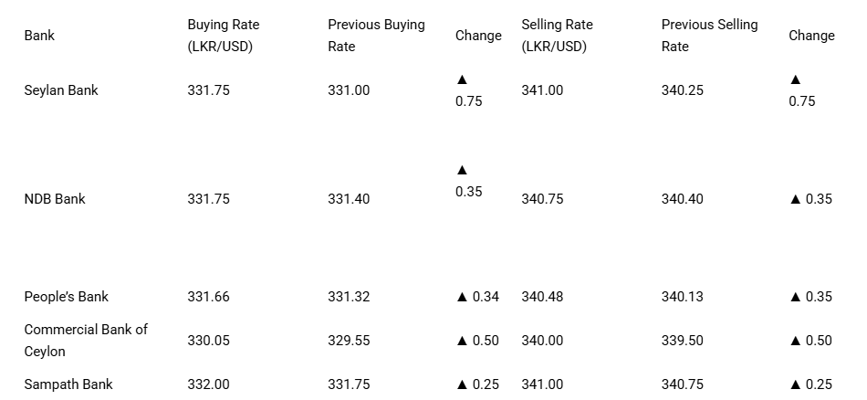Click the up-triangle beside Commercial Bank buying 0.50 change

(x=463, y=341)
